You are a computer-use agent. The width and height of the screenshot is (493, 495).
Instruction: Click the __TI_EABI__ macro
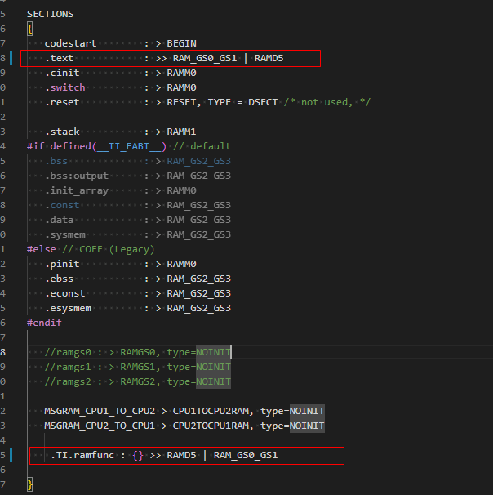coord(129,146)
